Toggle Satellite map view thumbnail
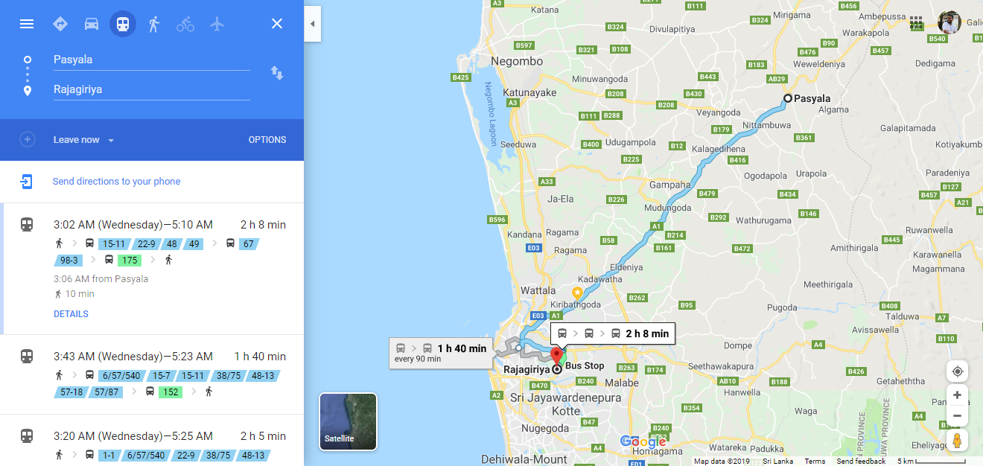 (x=348, y=421)
